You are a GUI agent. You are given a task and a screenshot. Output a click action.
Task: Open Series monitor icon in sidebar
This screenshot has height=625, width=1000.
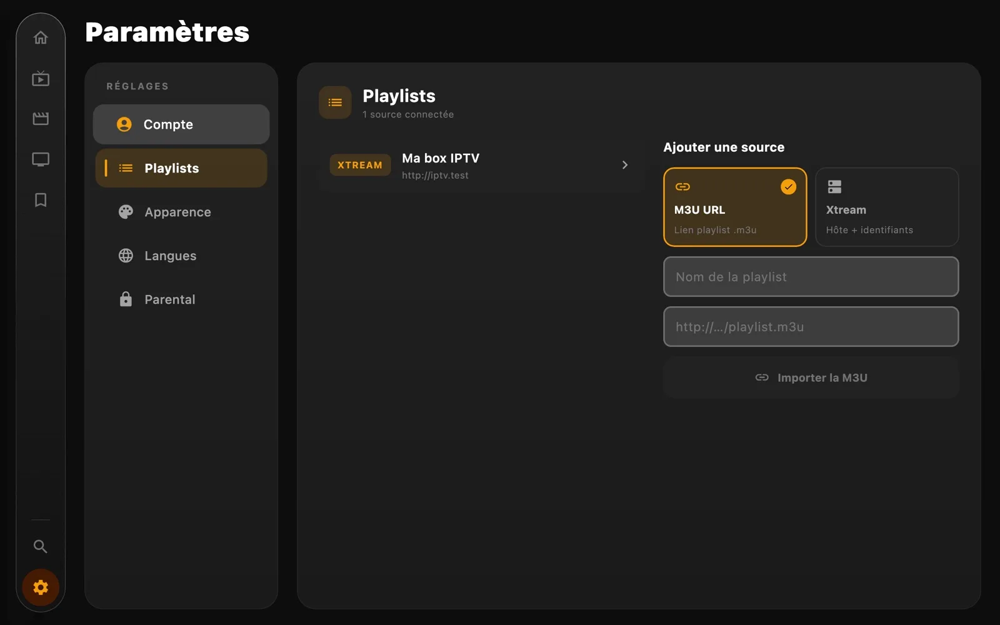click(41, 159)
